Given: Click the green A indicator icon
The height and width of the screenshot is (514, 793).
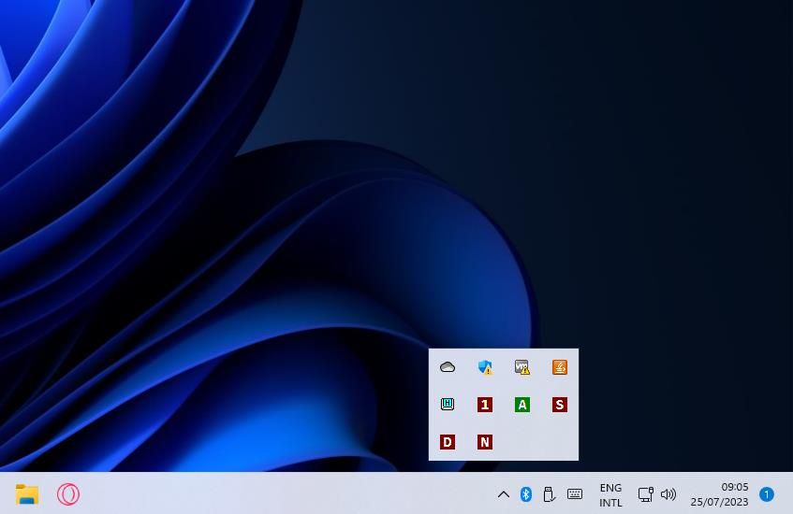Looking at the screenshot, I should tap(522, 405).
